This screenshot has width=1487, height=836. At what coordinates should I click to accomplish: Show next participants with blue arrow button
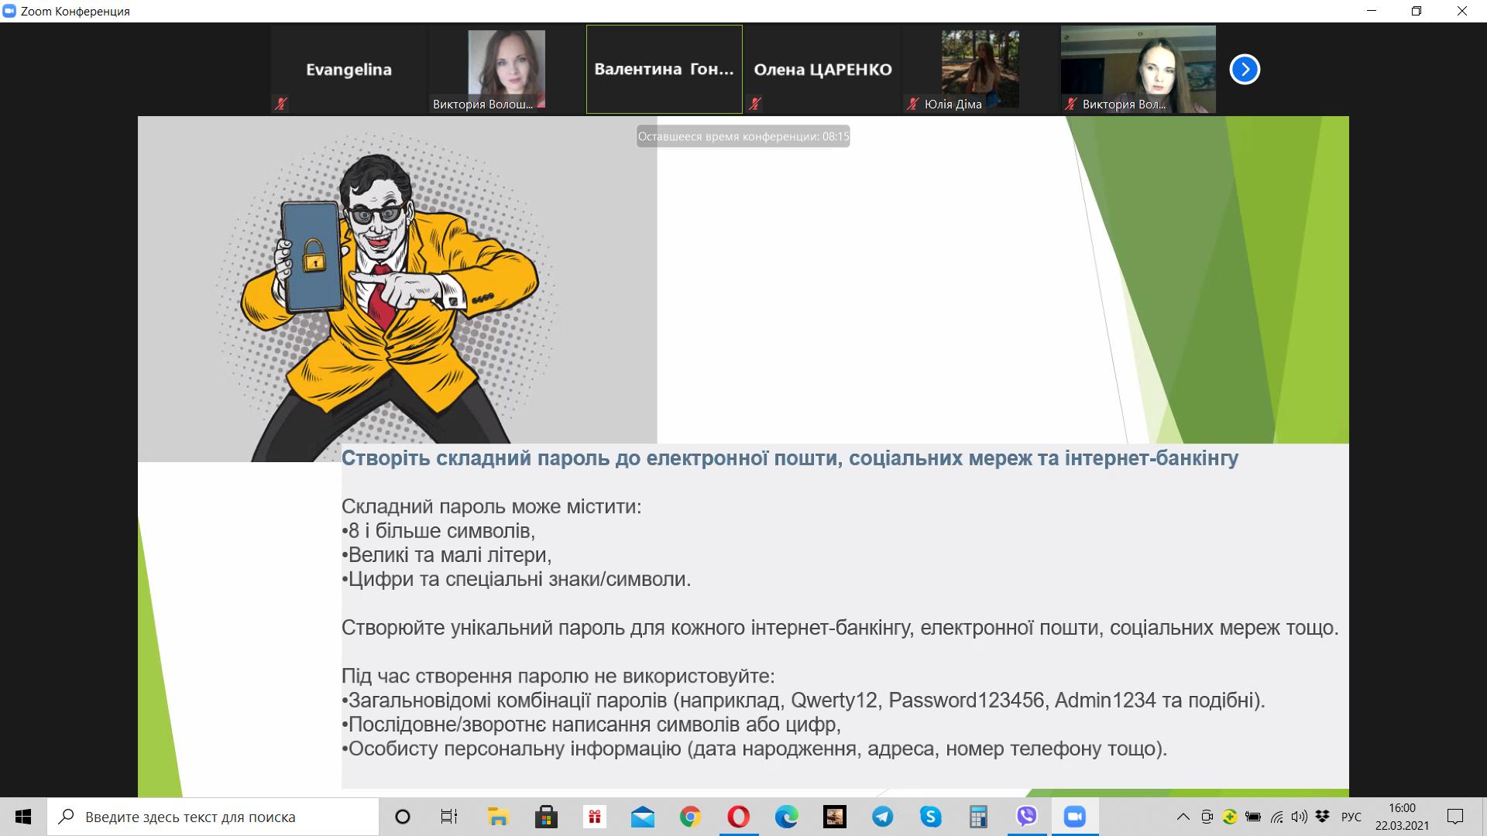click(x=1245, y=70)
